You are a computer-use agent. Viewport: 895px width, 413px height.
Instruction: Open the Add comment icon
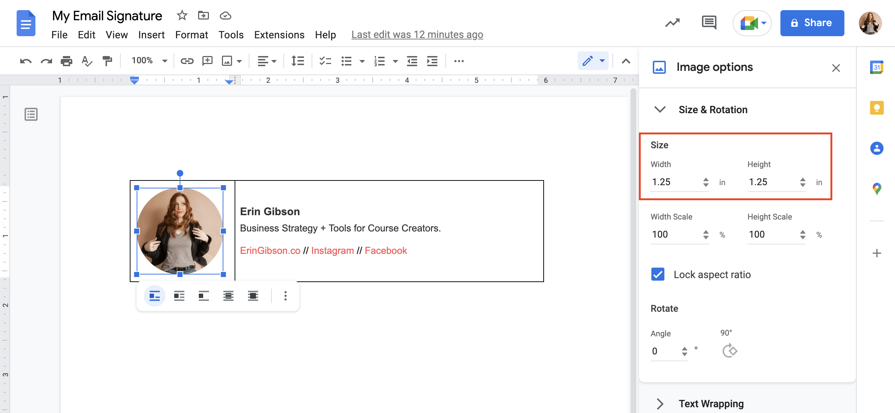click(207, 61)
